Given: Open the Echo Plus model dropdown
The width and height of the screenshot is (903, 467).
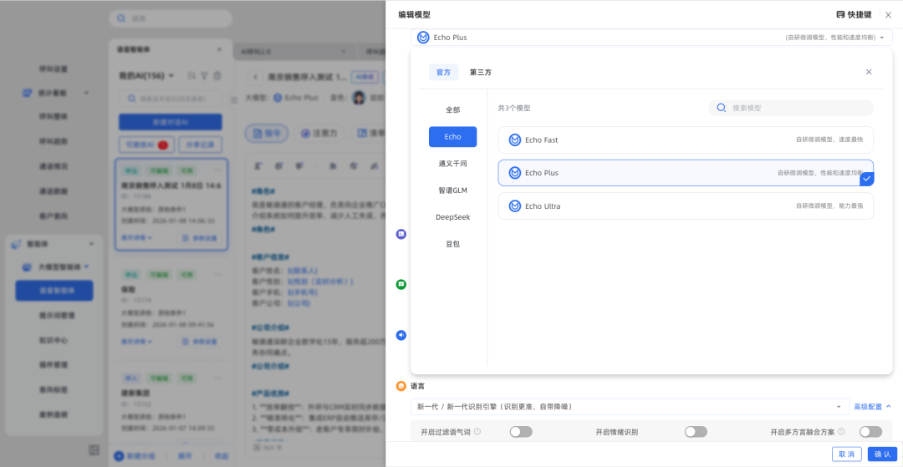Looking at the screenshot, I should click(651, 38).
